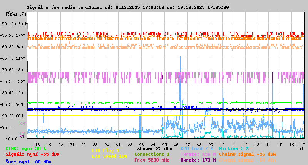Click the 'Rxrate: 173 M' legend label
The image size is (308, 165).
tap(198, 160)
